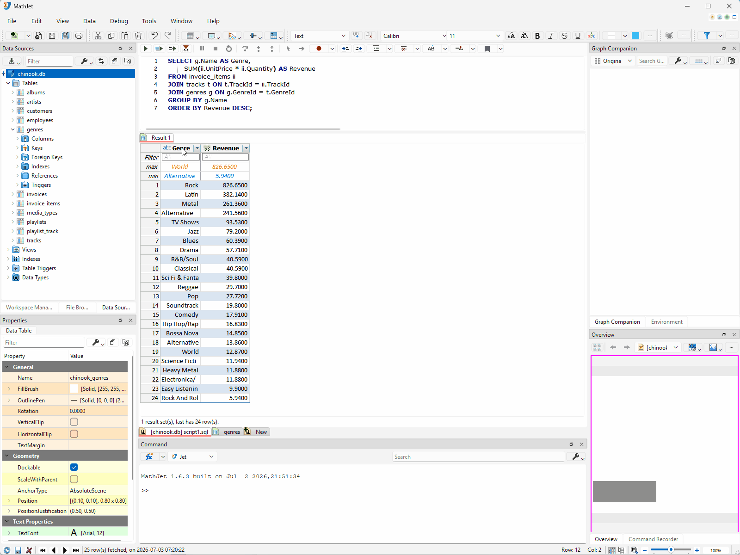This screenshot has height=555, width=740.
Task: Open the Workspace Manager panel tab
Action: [29, 308]
